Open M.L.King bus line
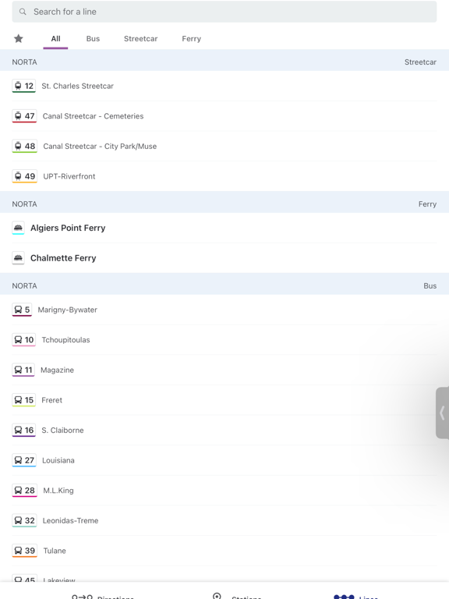Image resolution: width=449 pixels, height=599 pixels. pos(224,491)
